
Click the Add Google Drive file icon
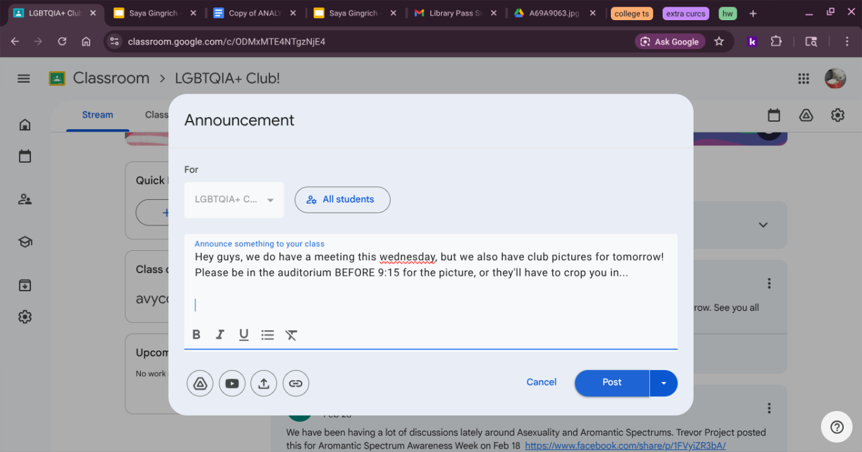click(200, 383)
